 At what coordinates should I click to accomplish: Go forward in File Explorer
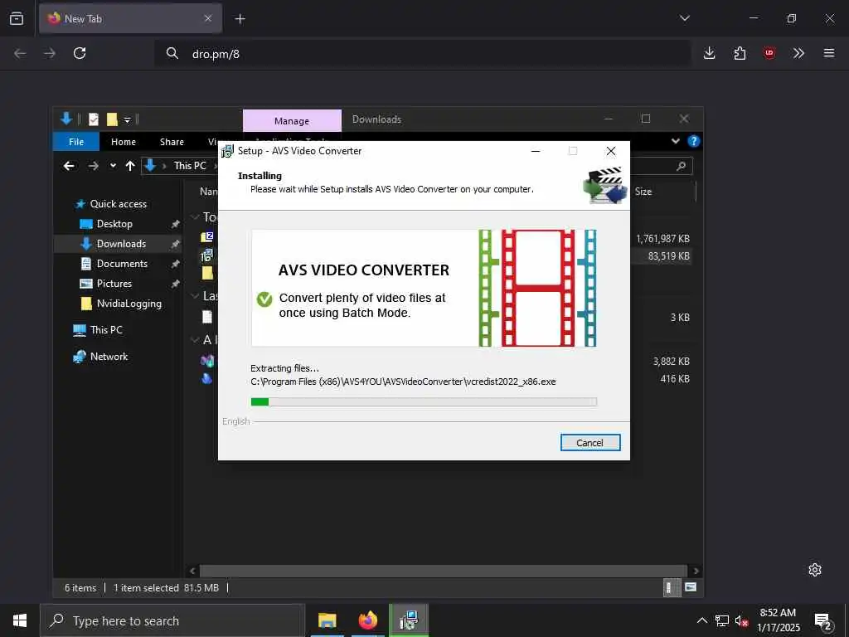[x=93, y=166]
